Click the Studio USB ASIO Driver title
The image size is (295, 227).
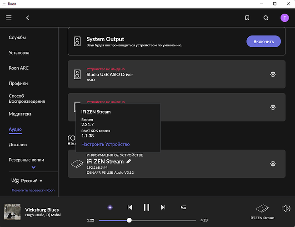pyautogui.click(x=110, y=75)
